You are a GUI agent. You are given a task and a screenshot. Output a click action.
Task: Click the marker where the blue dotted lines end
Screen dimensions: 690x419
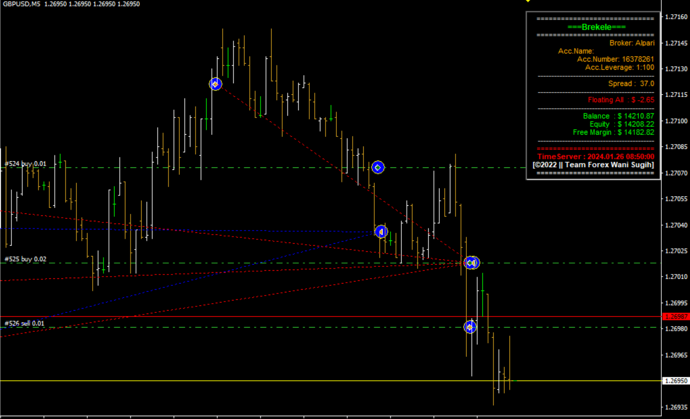(x=381, y=232)
